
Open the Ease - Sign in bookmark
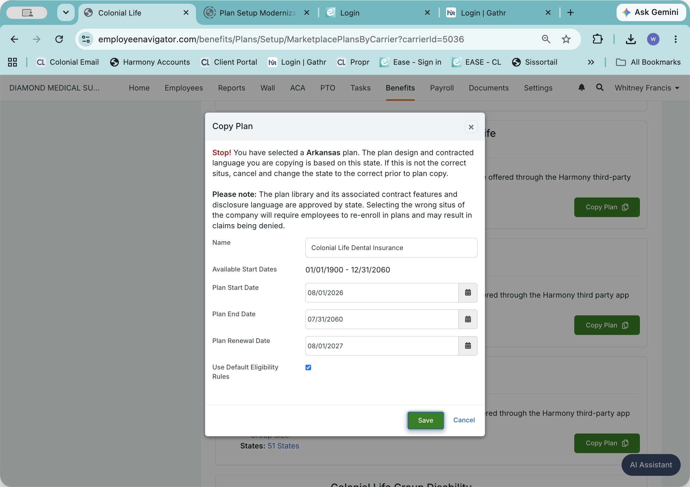[411, 62]
